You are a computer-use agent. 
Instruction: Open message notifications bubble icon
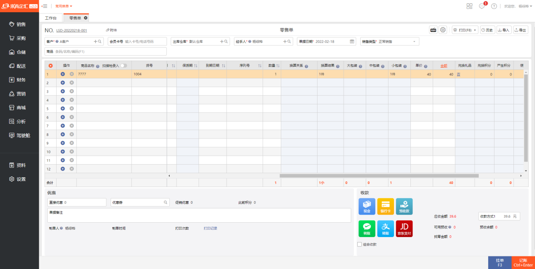482,6
